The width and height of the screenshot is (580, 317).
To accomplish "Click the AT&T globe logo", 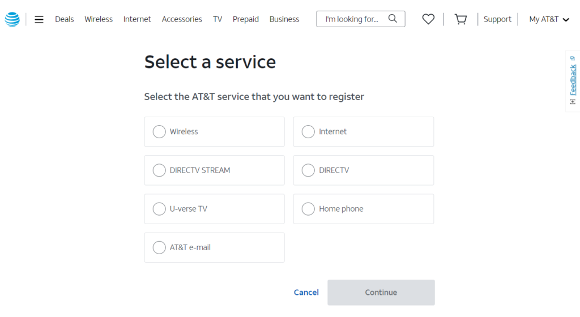I will tap(12, 19).
